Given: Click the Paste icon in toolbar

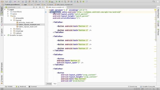Looking at the screenshot, I should click(x=29, y=1).
